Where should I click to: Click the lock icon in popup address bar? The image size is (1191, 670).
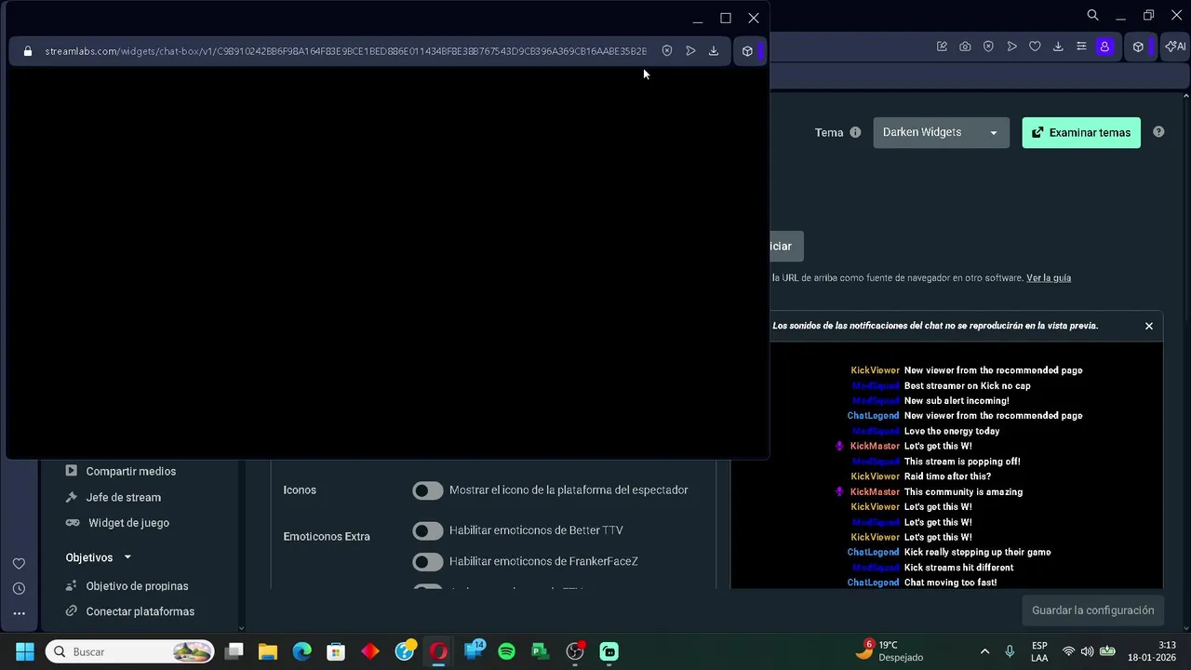click(x=27, y=51)
